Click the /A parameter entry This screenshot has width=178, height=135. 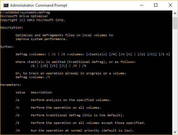63,100
